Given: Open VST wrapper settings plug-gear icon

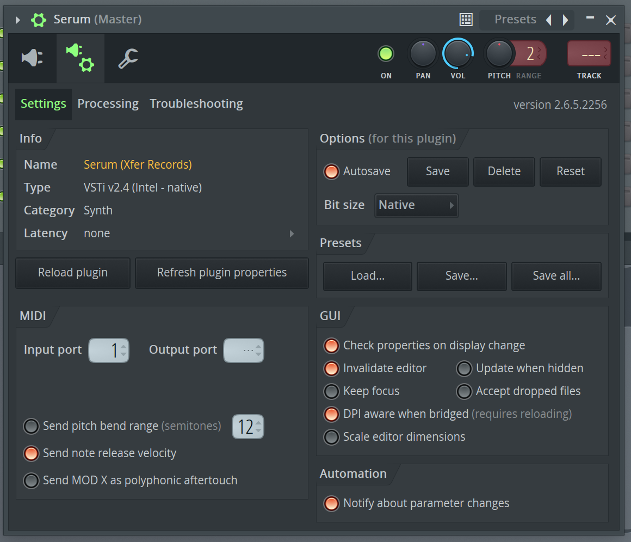Looking at the screenshot, I should point(80,58).
